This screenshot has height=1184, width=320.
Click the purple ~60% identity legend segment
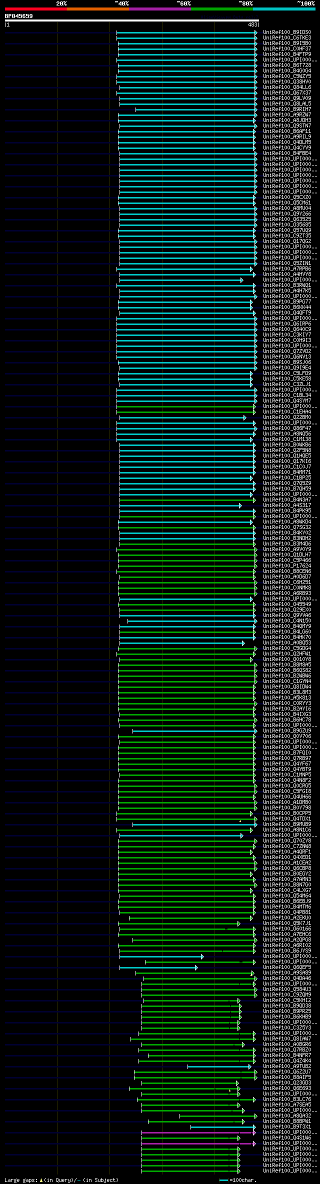coord(160,9)
